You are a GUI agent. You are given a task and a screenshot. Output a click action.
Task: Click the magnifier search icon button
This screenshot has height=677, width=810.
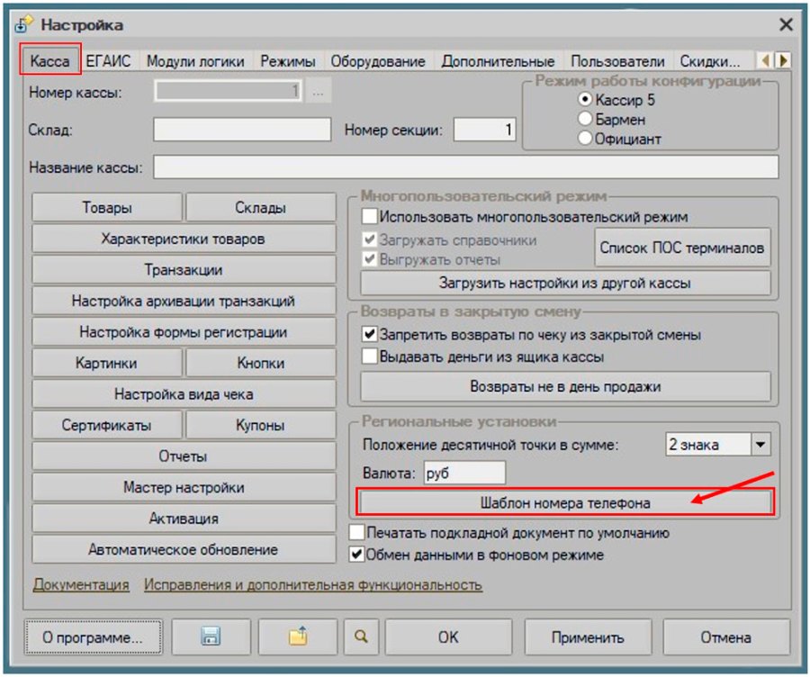361,637
